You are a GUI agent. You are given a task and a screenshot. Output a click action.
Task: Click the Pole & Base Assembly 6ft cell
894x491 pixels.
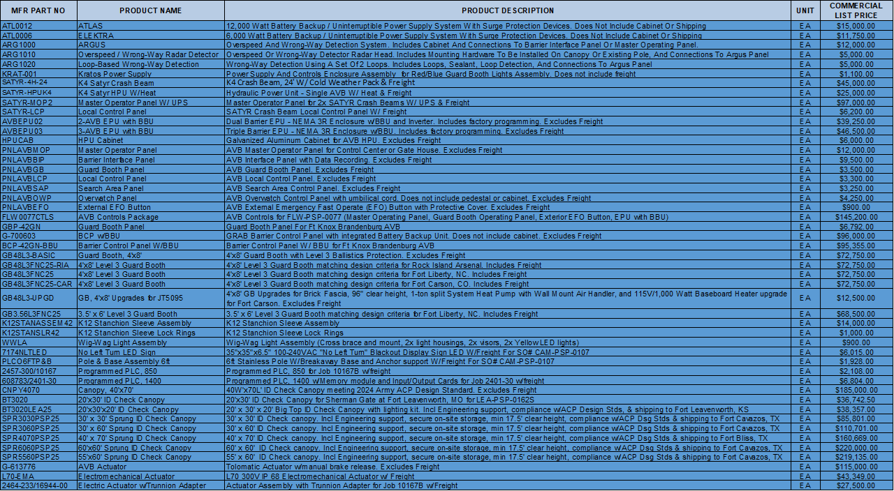(150, 361)
